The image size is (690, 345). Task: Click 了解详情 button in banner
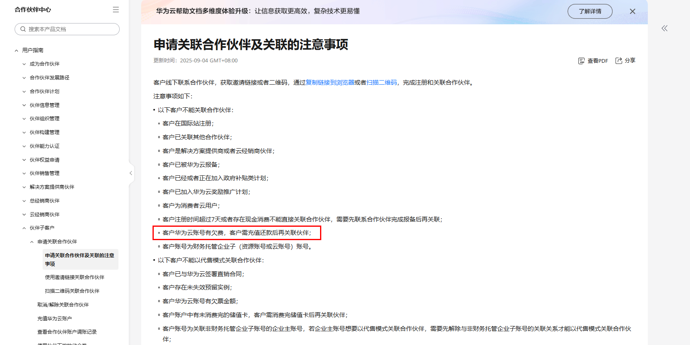pyautogui.click(x=590, y=11)
